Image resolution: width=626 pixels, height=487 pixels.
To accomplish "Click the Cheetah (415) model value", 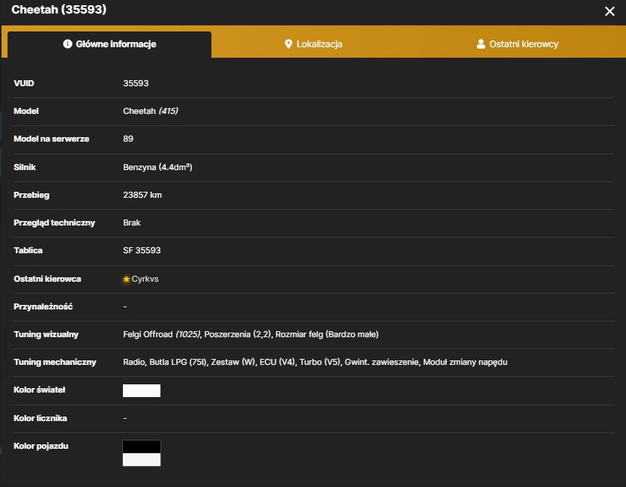I will (151, 111).
